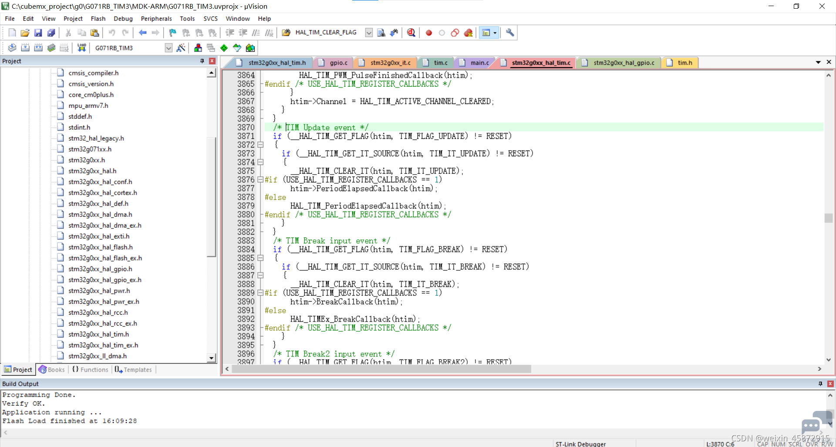Viewport: 836px width, 447px height.
Task: Unindent the selected text lines
Action: (243, 33)
